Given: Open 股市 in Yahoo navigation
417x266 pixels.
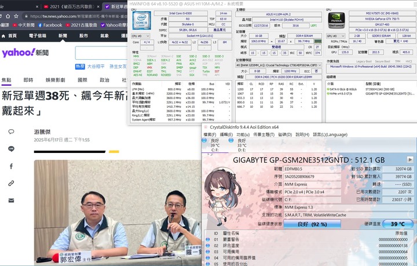Looking at the screenshot, I should [83, 36].
